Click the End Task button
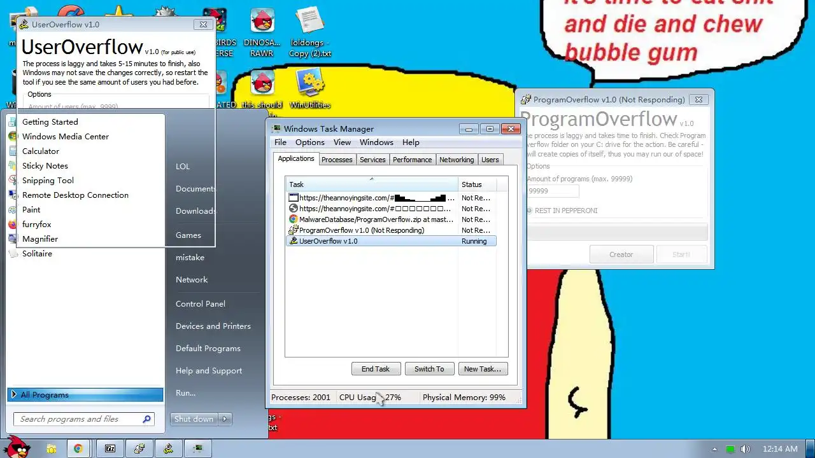This screenshot has width=815, height=458. tap(376, 369)
